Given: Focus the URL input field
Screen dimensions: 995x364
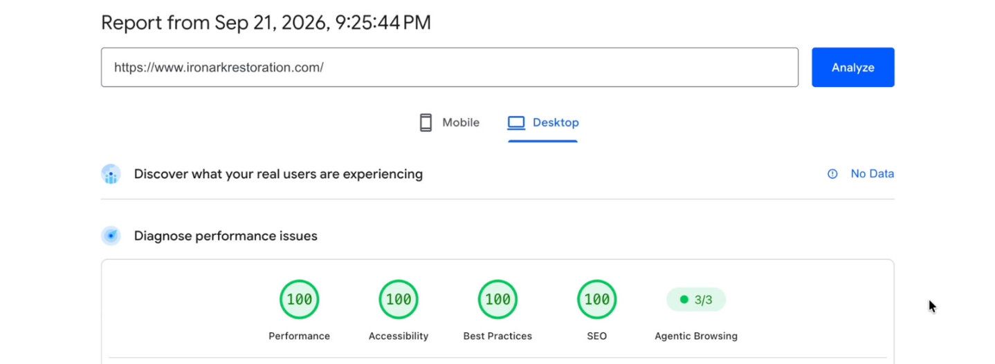Looking at the screenshot, I should 450,67.
